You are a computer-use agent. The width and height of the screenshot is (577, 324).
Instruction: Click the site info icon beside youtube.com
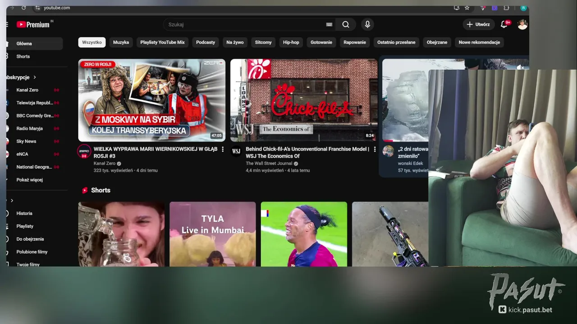click(x=37, y=8)
